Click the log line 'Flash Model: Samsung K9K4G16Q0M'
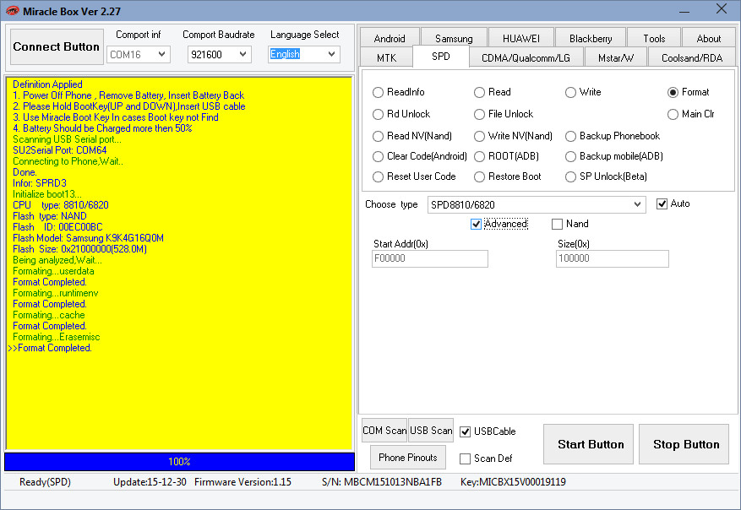 point(89,238)
